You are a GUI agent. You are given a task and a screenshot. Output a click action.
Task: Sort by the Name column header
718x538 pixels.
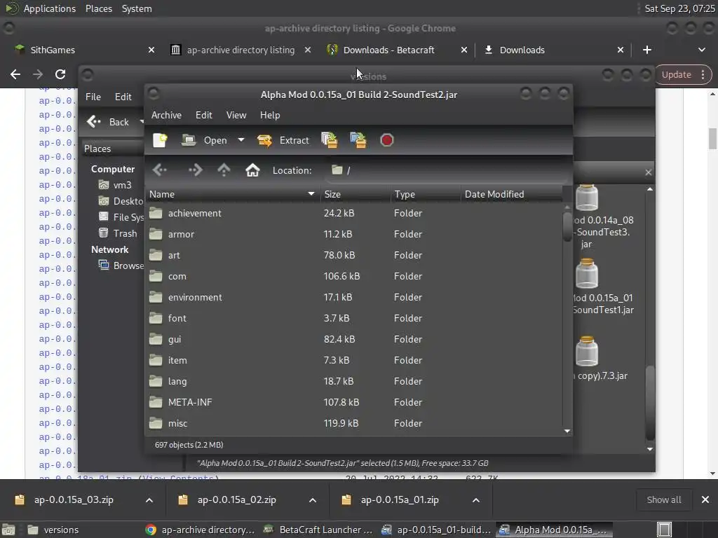point(233,195)
